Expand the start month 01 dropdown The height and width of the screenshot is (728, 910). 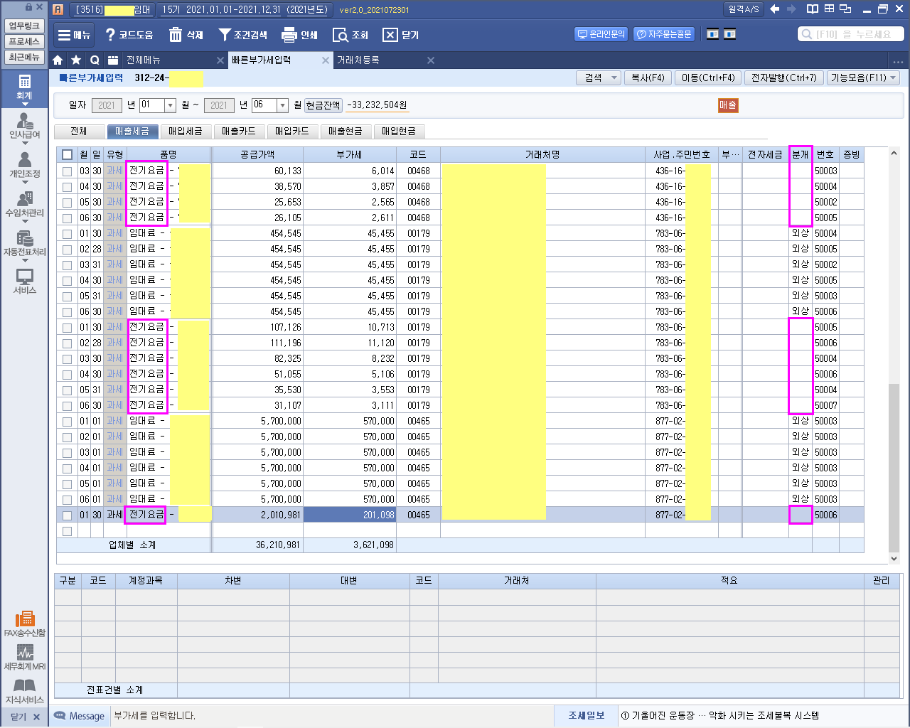170,105
